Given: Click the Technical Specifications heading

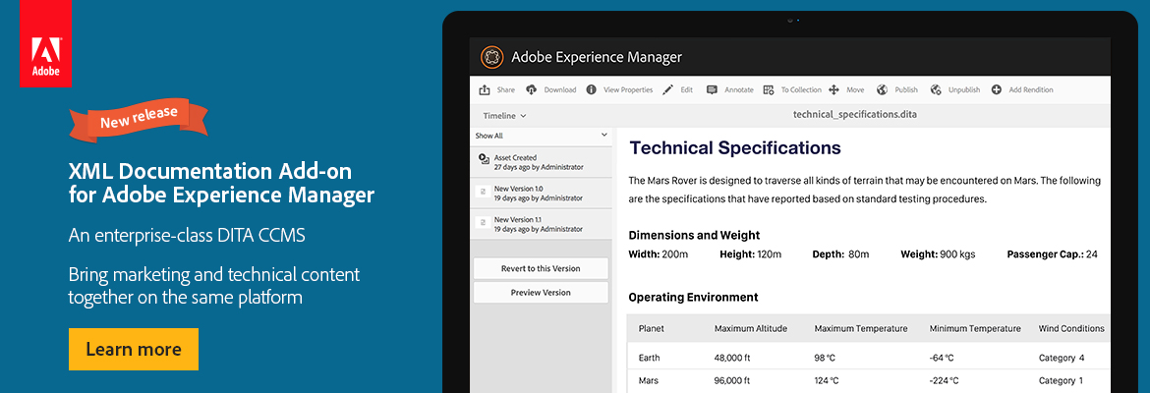Looking at the screenshot, I should 735,148.
